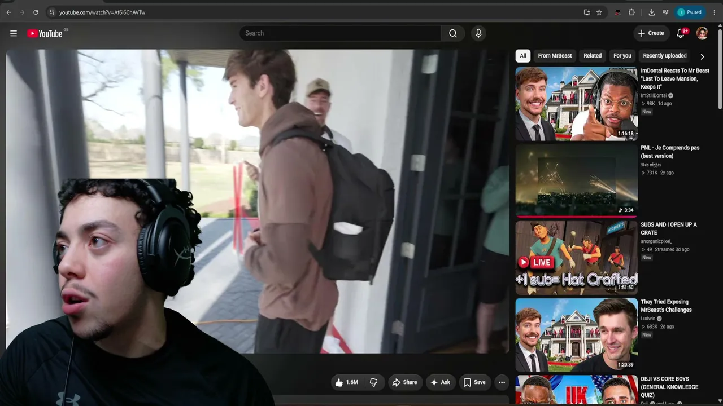Viewport: 723px width, 406px height.
Task: Visit the anorganicpixel_ channel
Action: tap(656, 242)
